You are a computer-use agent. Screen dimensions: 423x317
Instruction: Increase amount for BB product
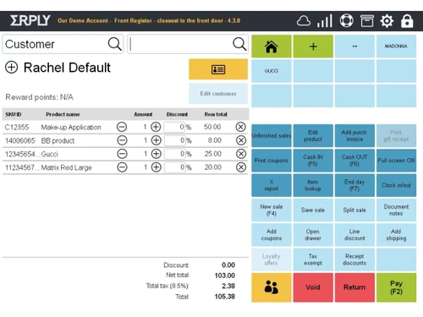pyautogui.click(x=156, y=140)
